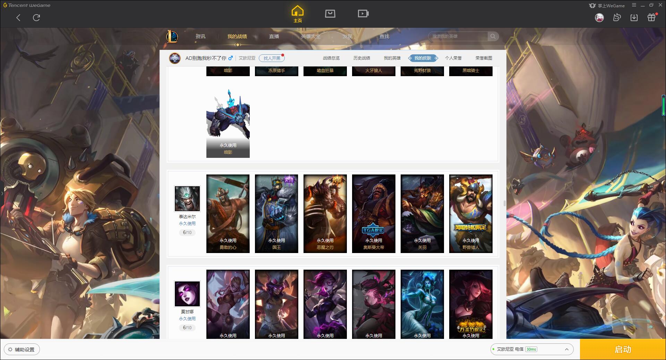
Task: Click the 嗜血狂暴 skin label
Action: point(325,71)
